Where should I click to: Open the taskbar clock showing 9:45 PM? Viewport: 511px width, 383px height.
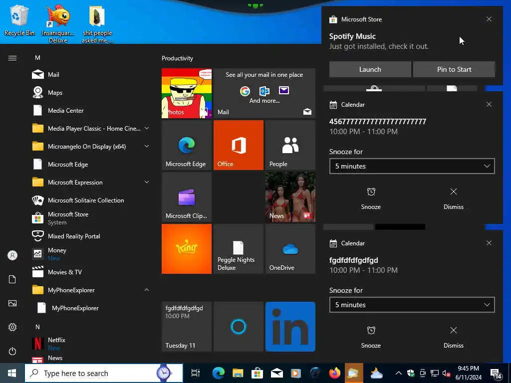pos(468,373)
